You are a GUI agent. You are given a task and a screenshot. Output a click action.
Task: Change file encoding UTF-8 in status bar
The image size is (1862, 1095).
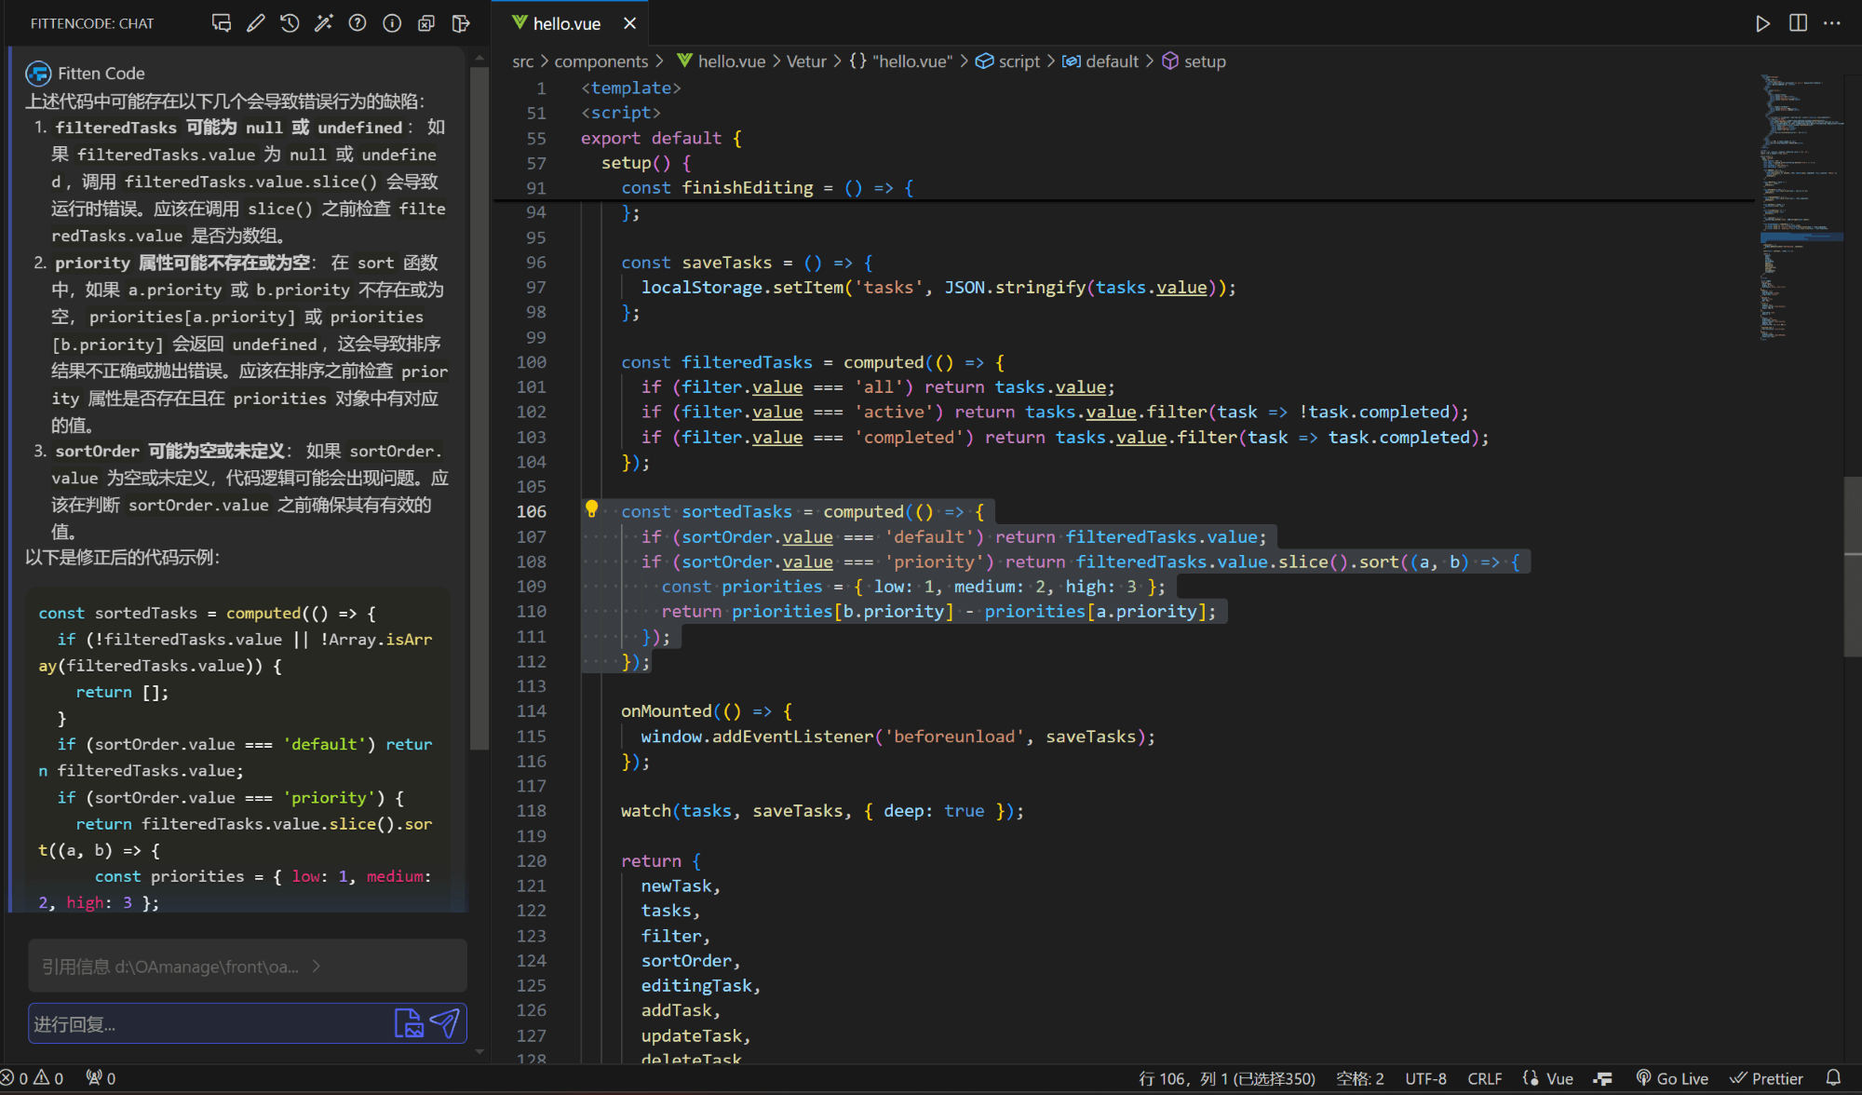click(1425, 1078)
